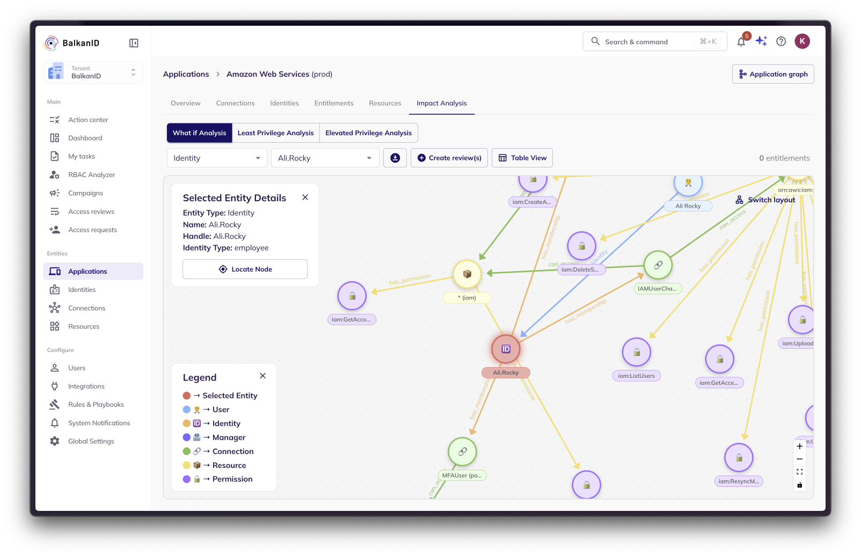Collapse the sidebar panel icon
Viewport: 861px width, 556px height.
[x=134, y=43]
